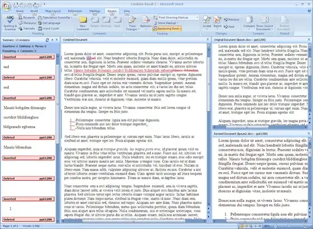Switch to the View tab
Viewport: 313px width, 229px height.
click(126, 11)
